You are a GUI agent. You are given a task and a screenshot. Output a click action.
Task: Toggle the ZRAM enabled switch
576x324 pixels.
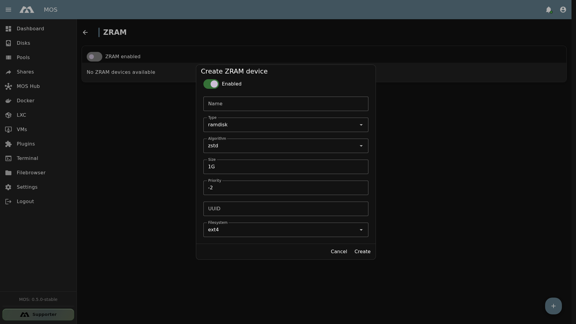click(94, 57)
